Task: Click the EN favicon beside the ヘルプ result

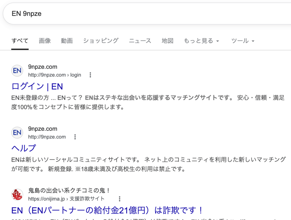Action: (17, 132)
